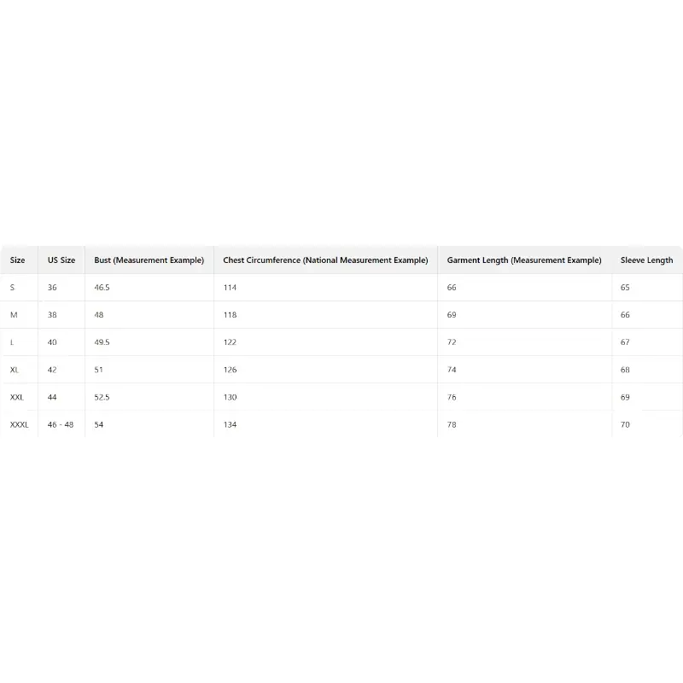The height and width of the screenshot is (683, 683).
Task: Click the Garment Length column header
Action: [524, 260]
